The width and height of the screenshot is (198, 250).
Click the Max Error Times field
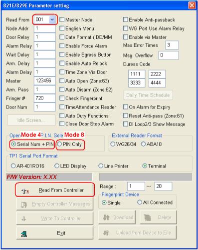172,45
